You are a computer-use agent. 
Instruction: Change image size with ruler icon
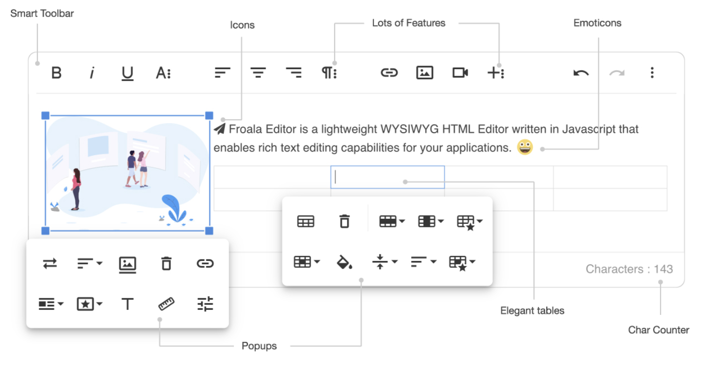(x=166, y=304)
